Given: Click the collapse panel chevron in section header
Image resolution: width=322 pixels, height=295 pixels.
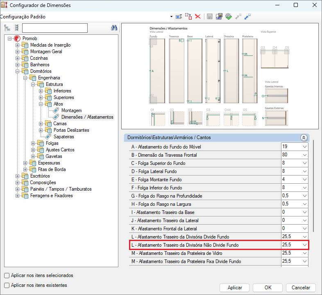Looking at the screenshot, I should [304, 138].
